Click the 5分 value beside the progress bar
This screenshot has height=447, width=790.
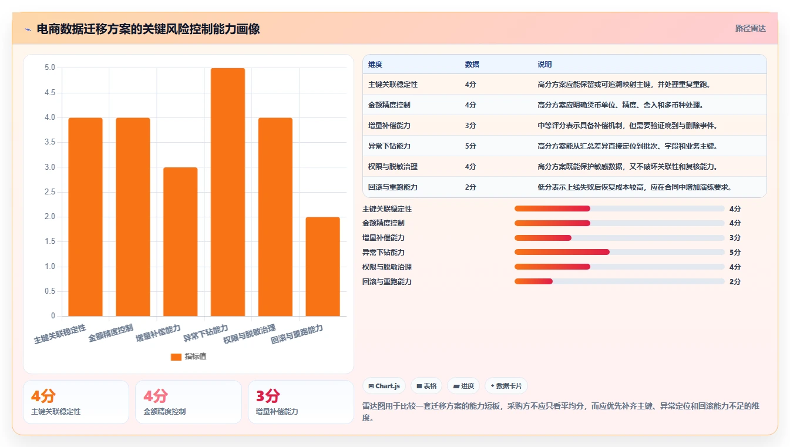tap(735, 253)
